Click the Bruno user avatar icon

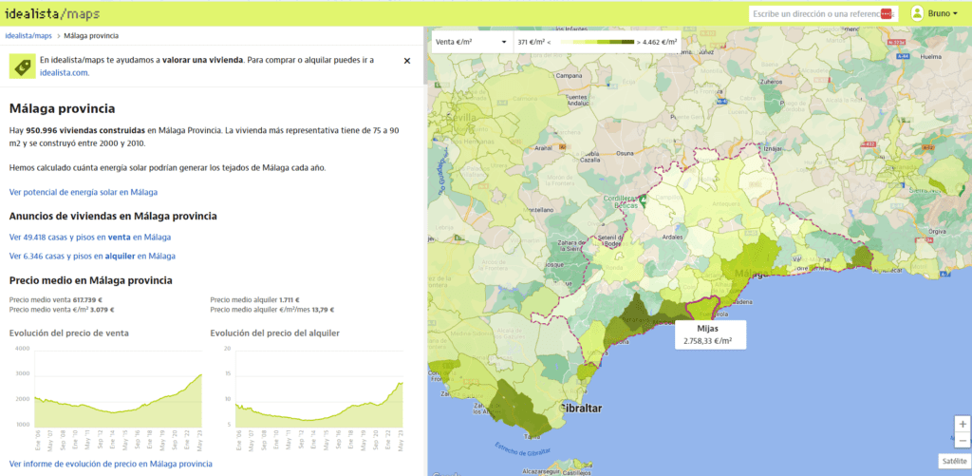pyautogui.click(x=917, y=13)
